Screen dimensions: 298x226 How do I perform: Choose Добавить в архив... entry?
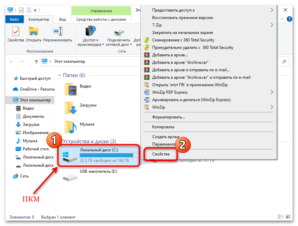[209, 55]
